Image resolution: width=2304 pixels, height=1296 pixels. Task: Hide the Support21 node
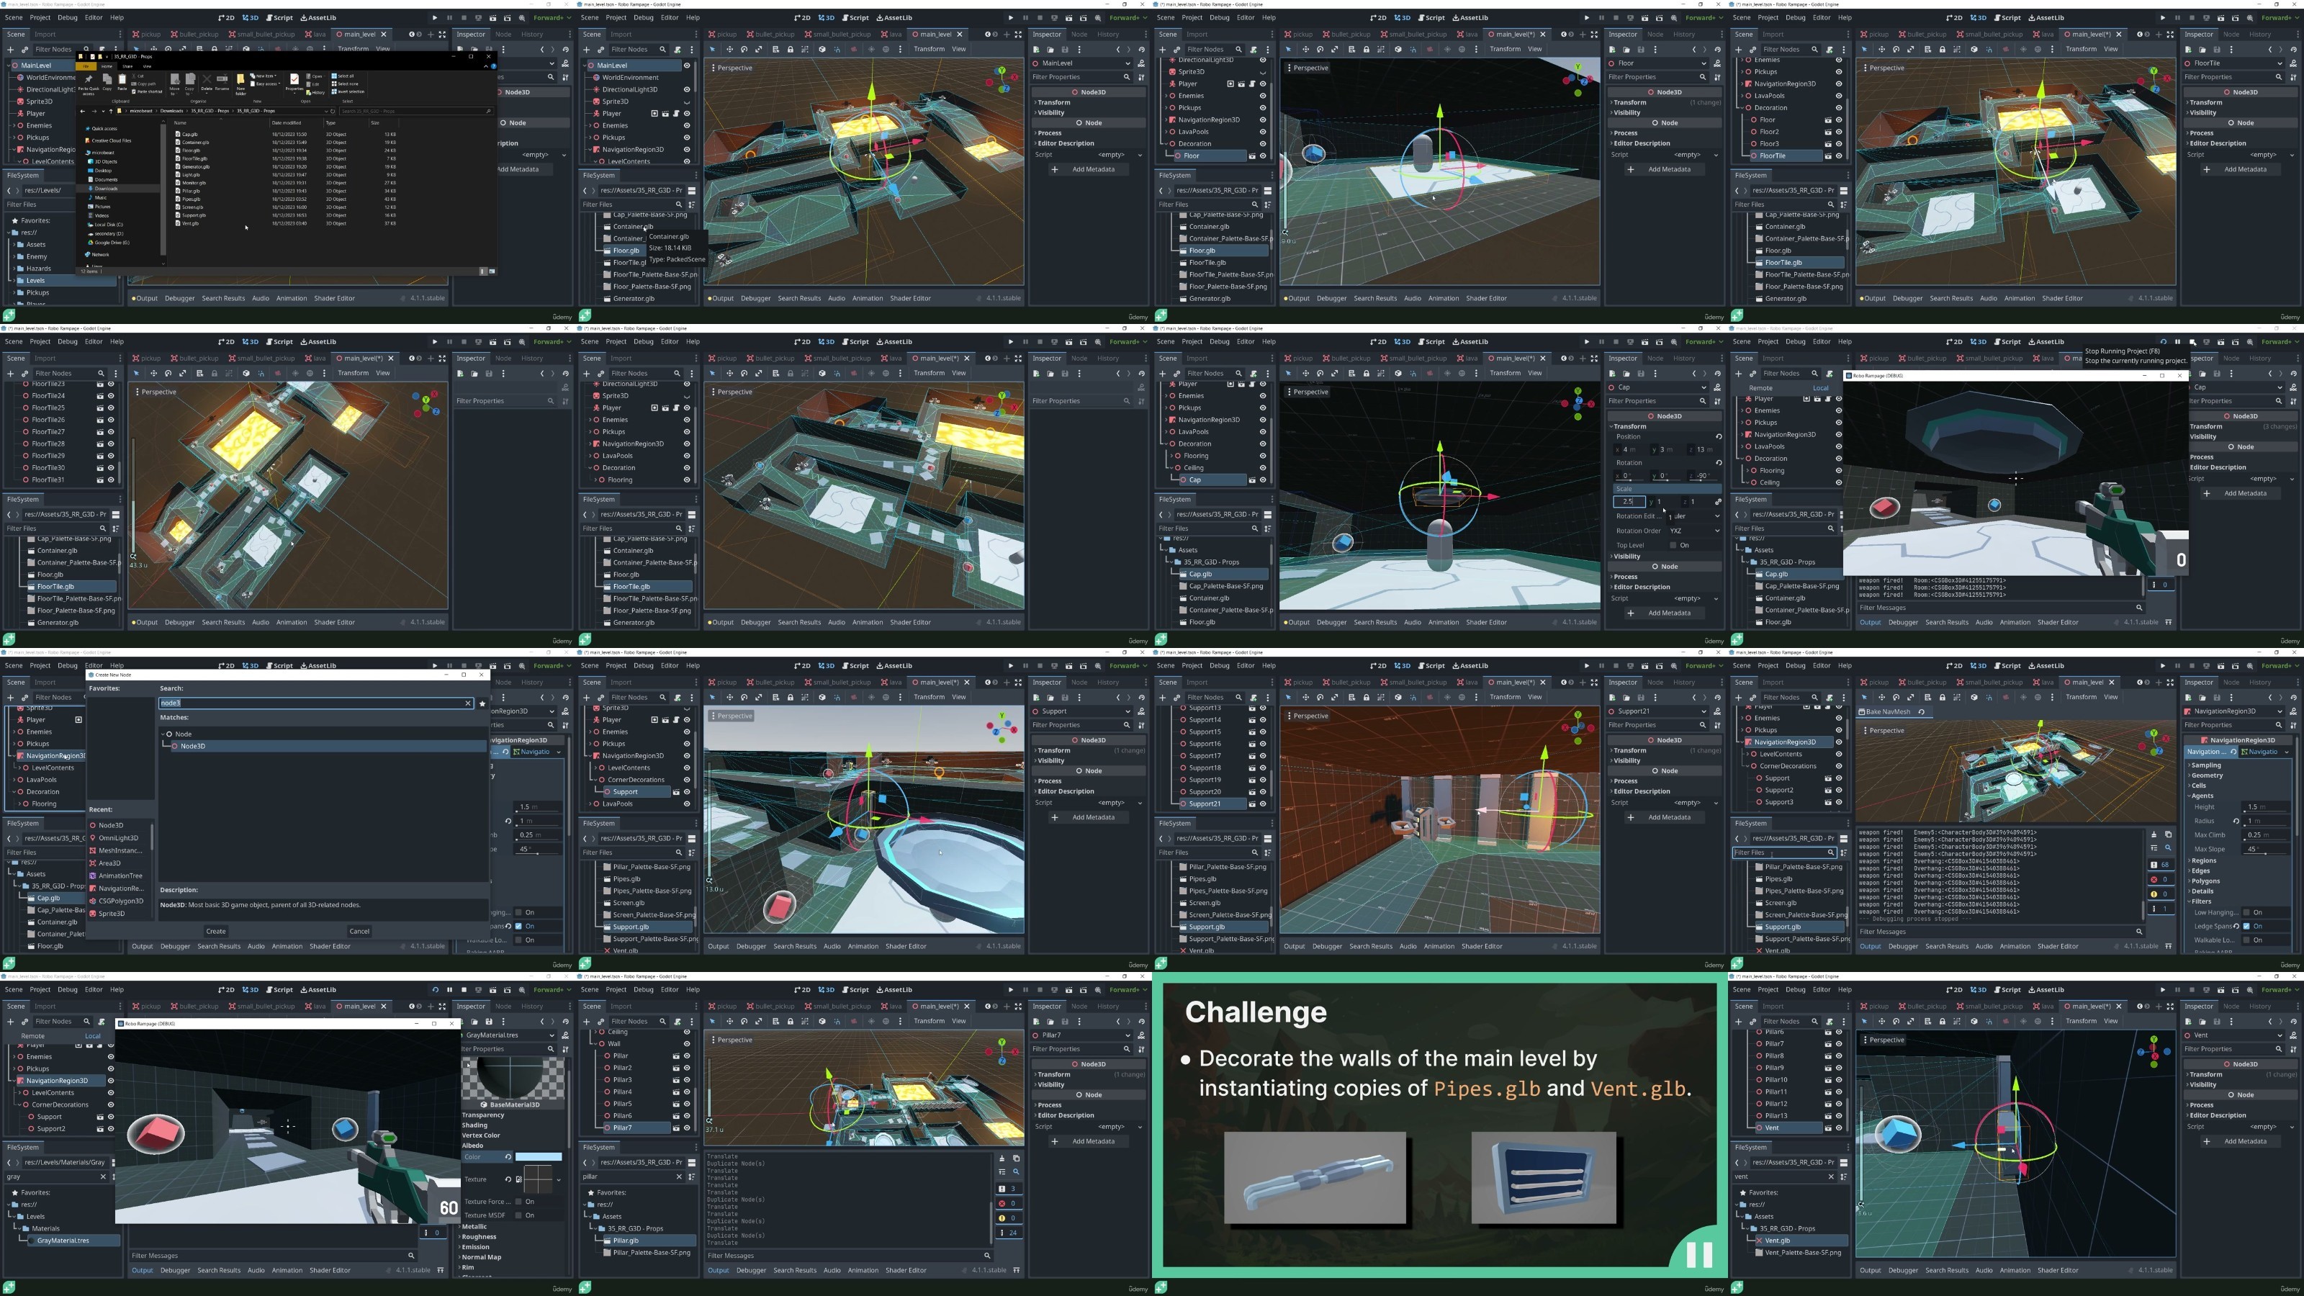click(x=1263, y=804)
